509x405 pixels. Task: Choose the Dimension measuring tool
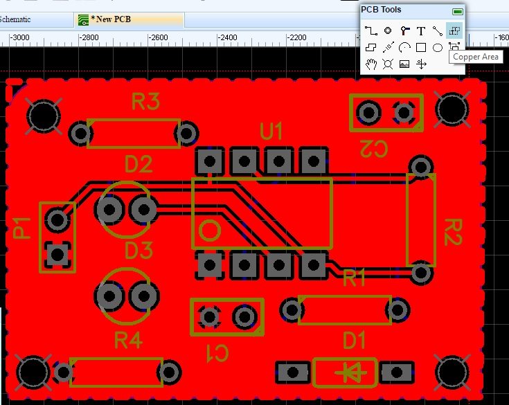coord(388,48)
